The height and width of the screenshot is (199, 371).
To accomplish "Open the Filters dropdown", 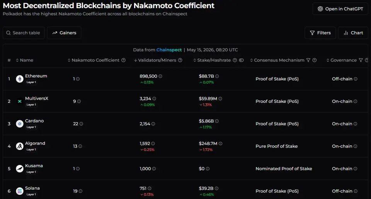I will tap(320, 33).
